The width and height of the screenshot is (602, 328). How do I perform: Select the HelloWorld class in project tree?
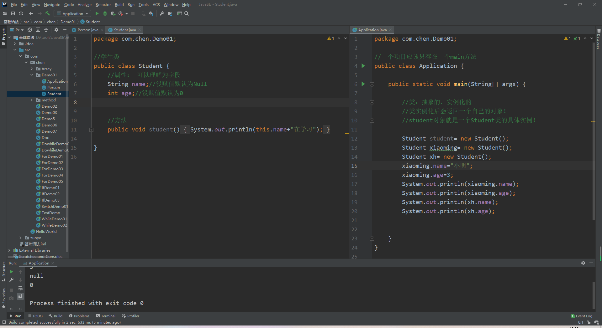[x=46, y=232]
